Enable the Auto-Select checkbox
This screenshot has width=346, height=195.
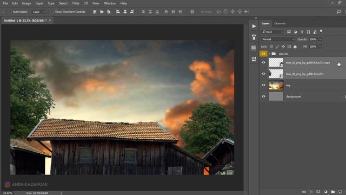[x=10, y=12]
